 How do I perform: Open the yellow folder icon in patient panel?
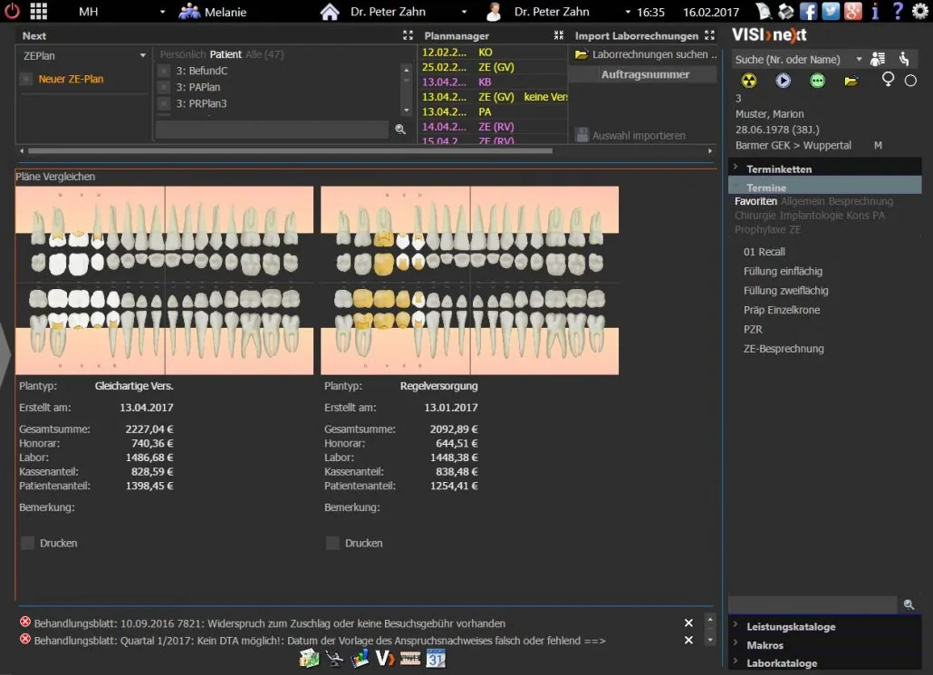pyautogui.click(x=851, y=81)
